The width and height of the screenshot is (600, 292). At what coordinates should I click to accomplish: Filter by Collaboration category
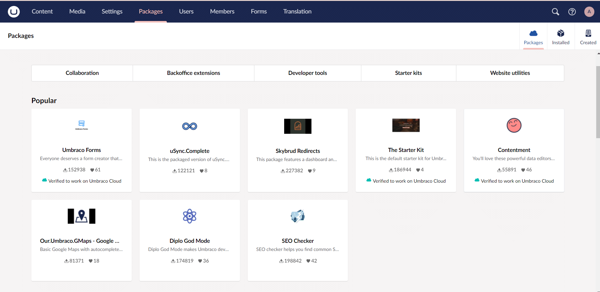82,73
